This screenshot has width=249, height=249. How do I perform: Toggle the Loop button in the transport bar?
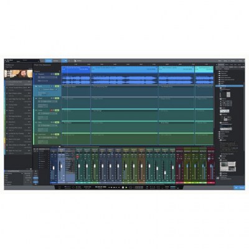[131, 187]
